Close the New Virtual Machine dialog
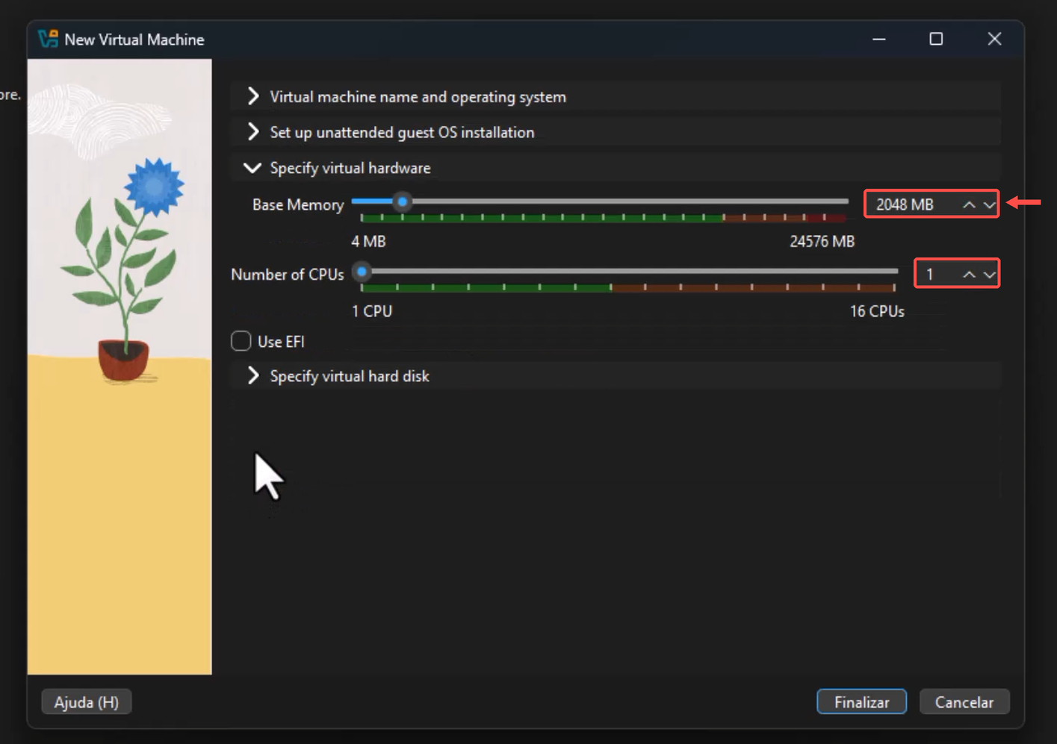The width and height of the screenshot is (1057, 744). [994, 39]
